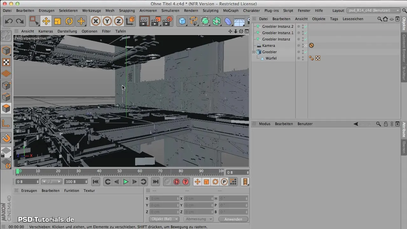Enable the axis mode icon
This screenshot has height=229, width=407.
[6, 123]
